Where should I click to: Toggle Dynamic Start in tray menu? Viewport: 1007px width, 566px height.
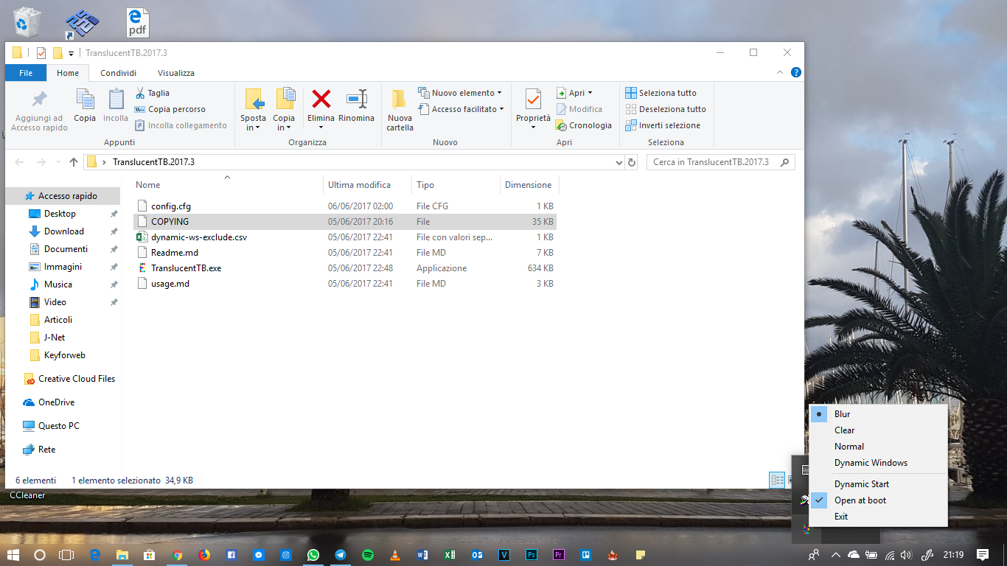(x=861, y=484)
